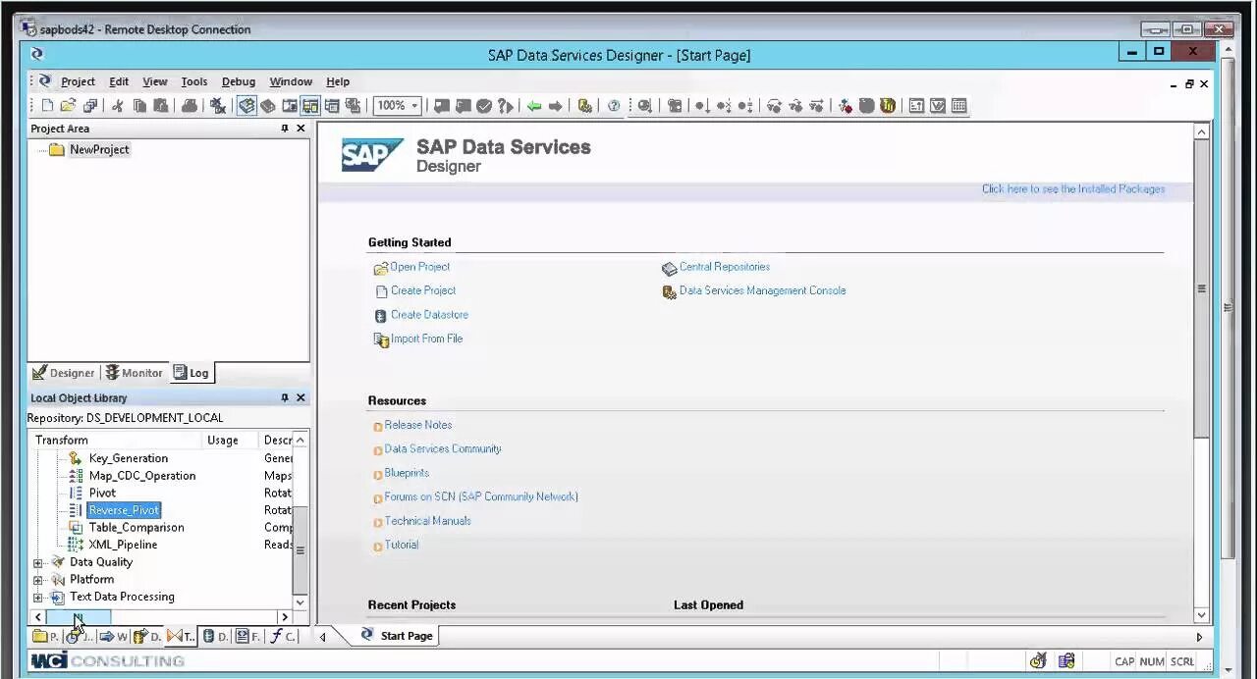Click the Create Datastore link
1257x679 pixels.
point(429,315)
